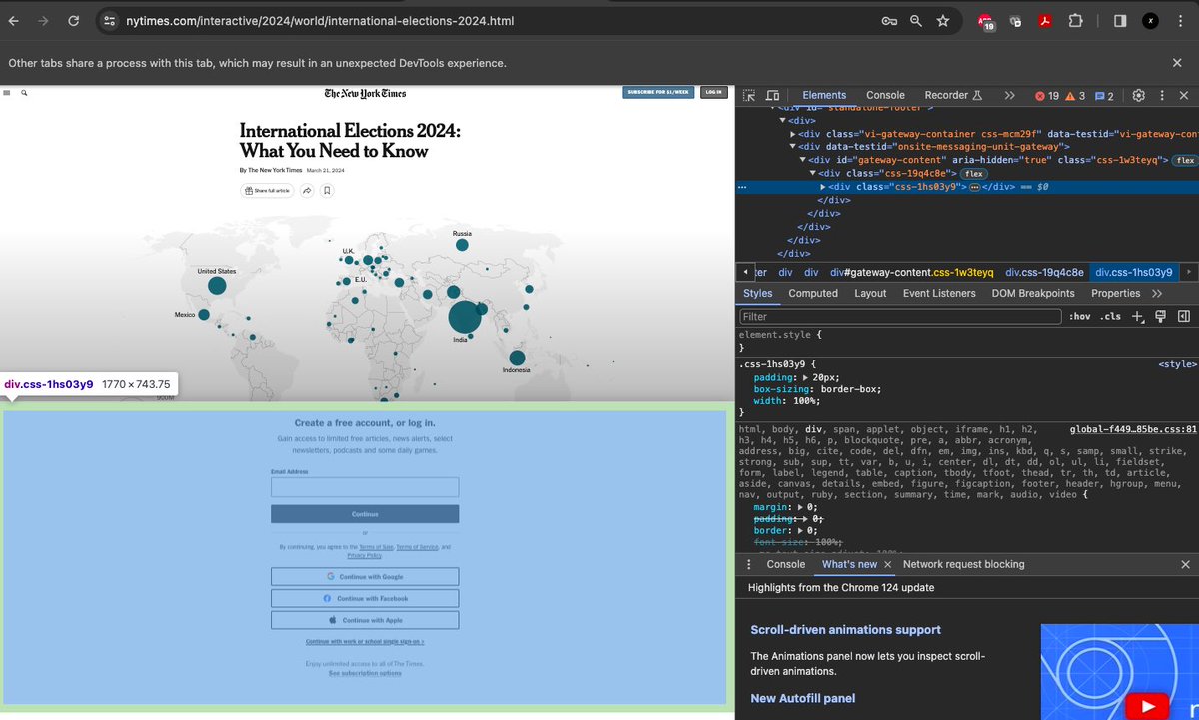Screen dimensions: 1199x720
Task: Switch to the Elements panel tab
Action: tap(824, 95)
